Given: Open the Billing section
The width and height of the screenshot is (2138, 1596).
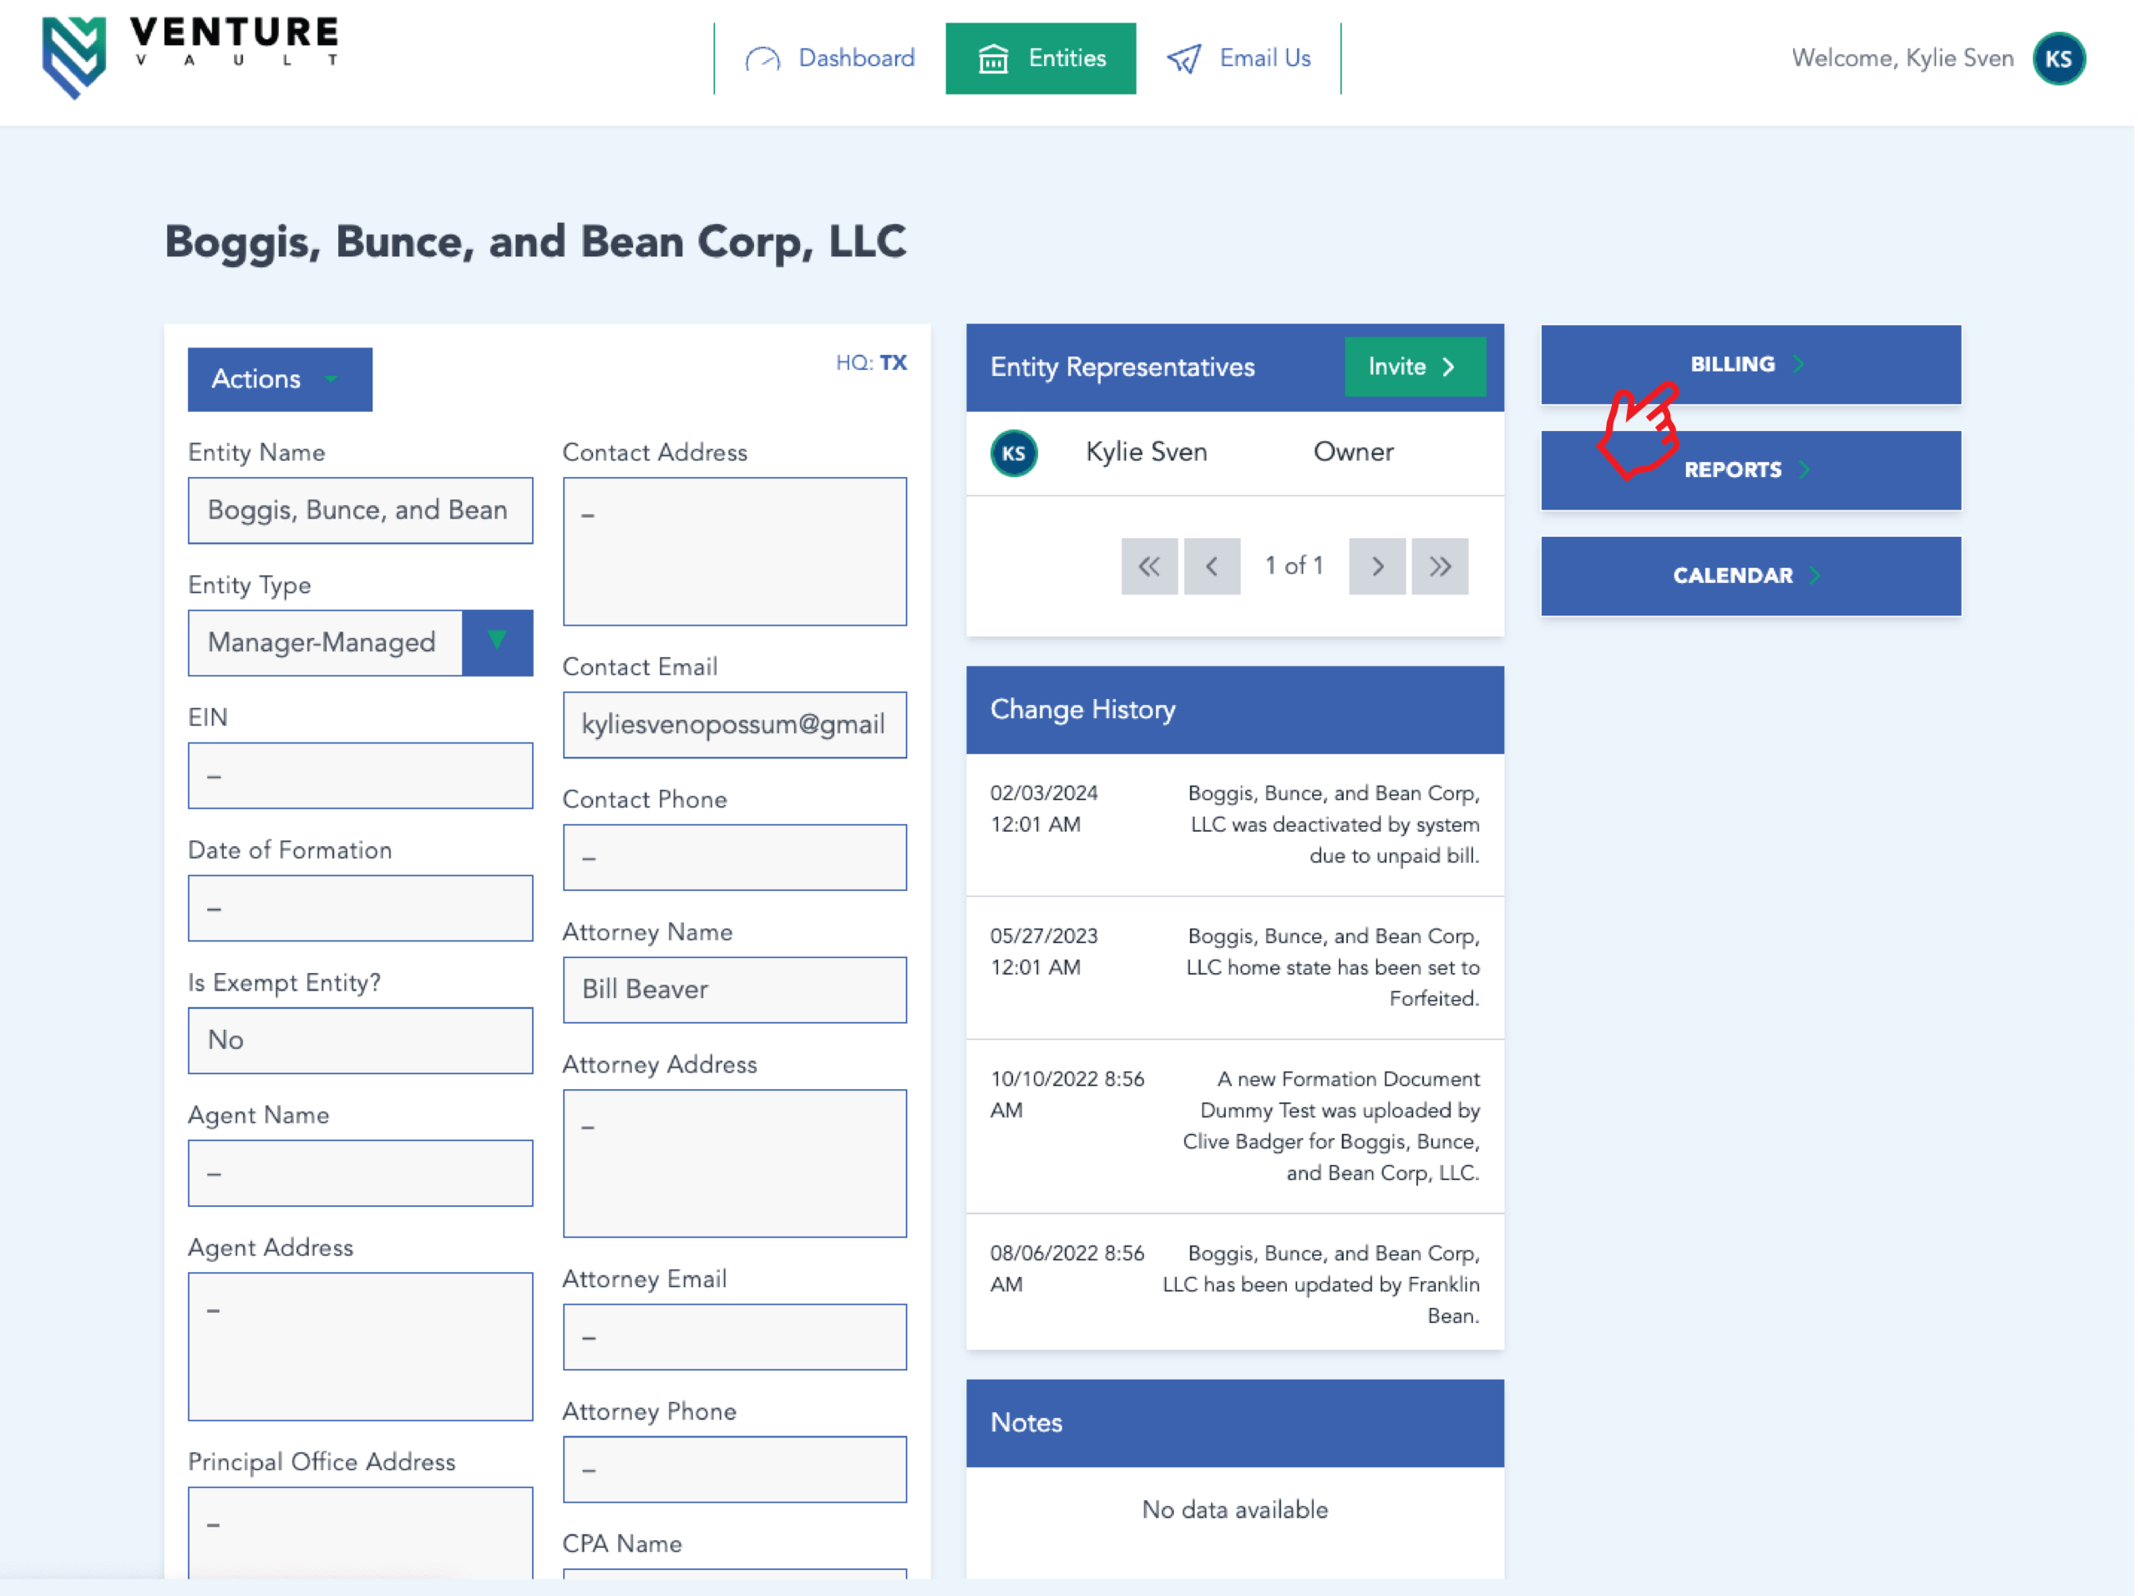Looking at the screenshot, I should [1750, 364].
